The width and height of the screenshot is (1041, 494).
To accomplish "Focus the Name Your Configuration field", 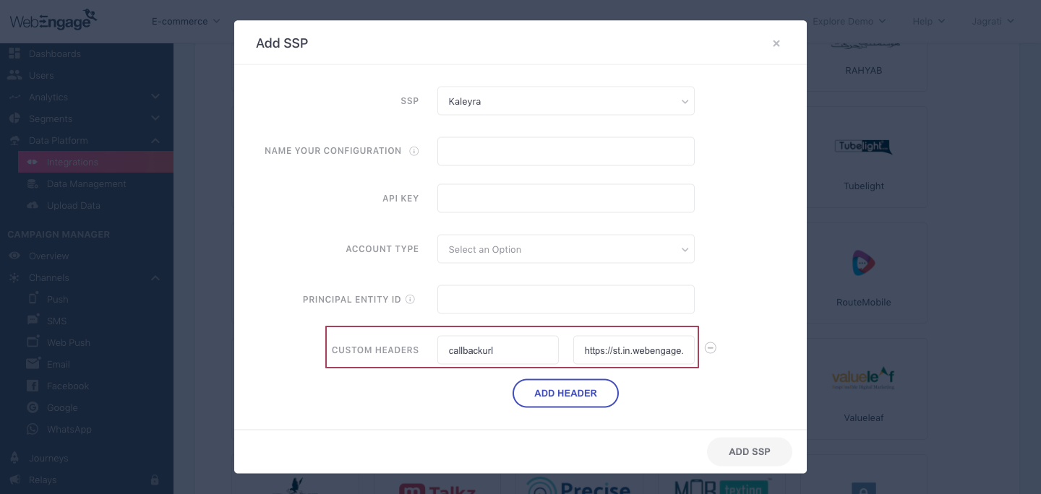I will click(565, 151).
